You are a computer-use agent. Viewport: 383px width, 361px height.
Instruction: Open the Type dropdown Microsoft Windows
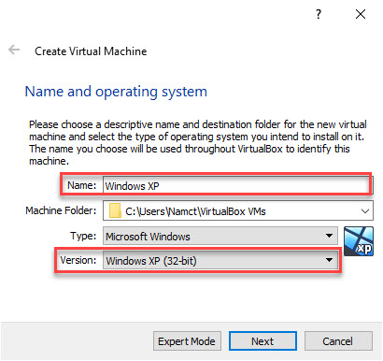click(220, 236)
